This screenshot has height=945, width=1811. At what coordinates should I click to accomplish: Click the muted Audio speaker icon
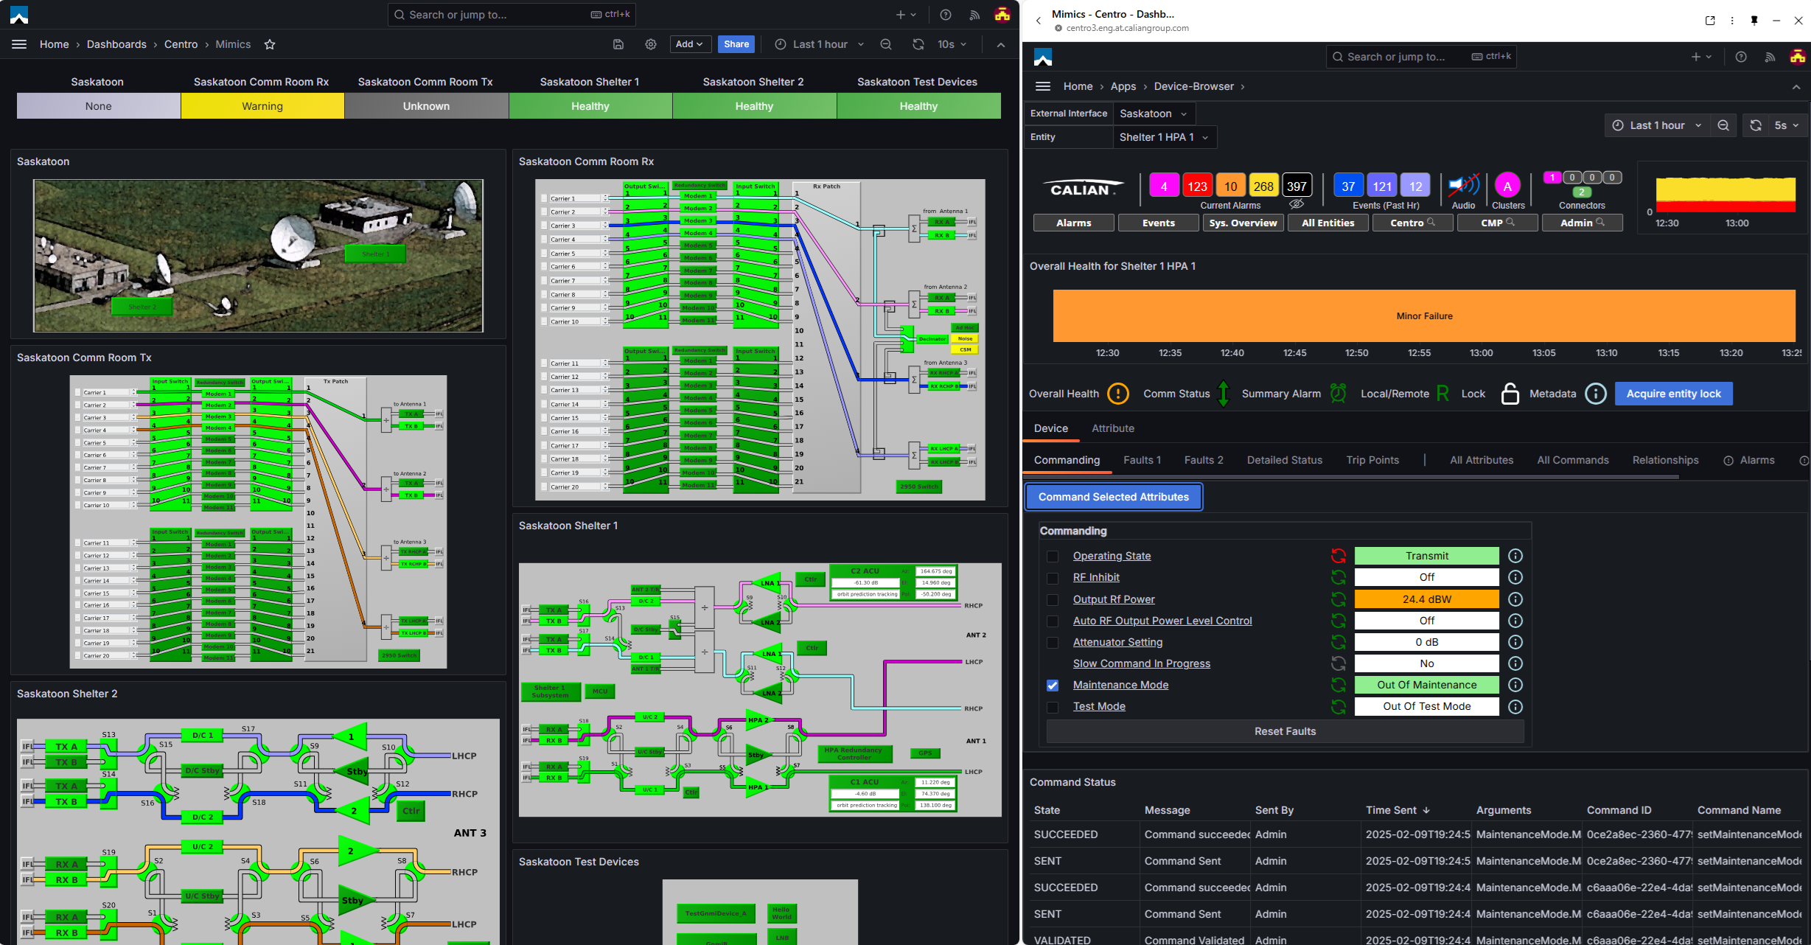tap(1463, 186)
